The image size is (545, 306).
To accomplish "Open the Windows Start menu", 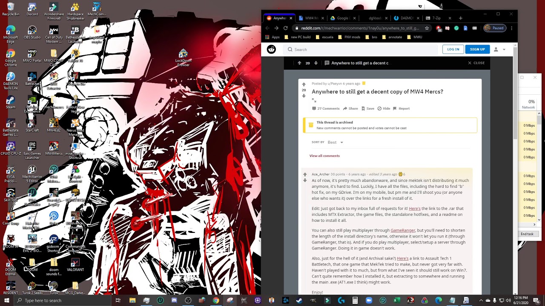I will click(x=6, y=300).
